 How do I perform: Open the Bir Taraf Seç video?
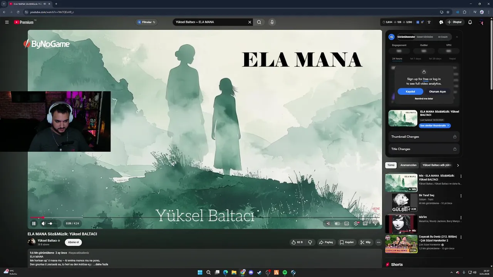401,203
